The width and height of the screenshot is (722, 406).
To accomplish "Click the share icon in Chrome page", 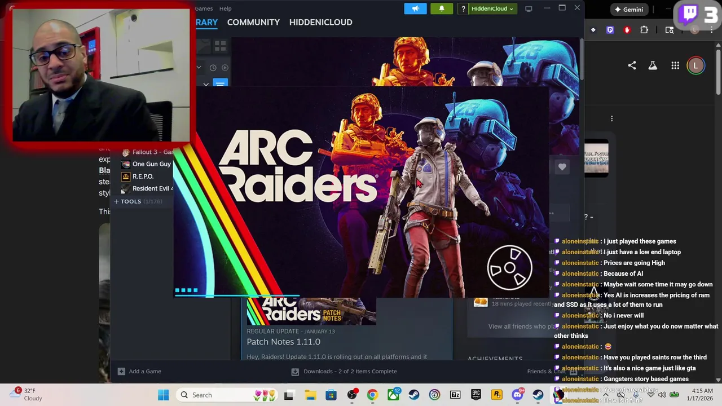I will tap(632, 65).
